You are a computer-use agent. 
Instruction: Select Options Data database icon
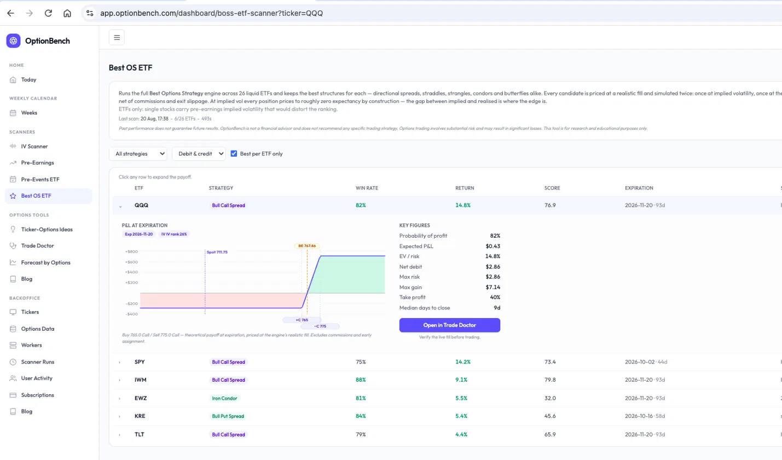tap(13, 329)
